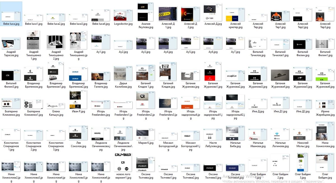Click the file name Михаил Богородский.jpg

tap(168, 146)
